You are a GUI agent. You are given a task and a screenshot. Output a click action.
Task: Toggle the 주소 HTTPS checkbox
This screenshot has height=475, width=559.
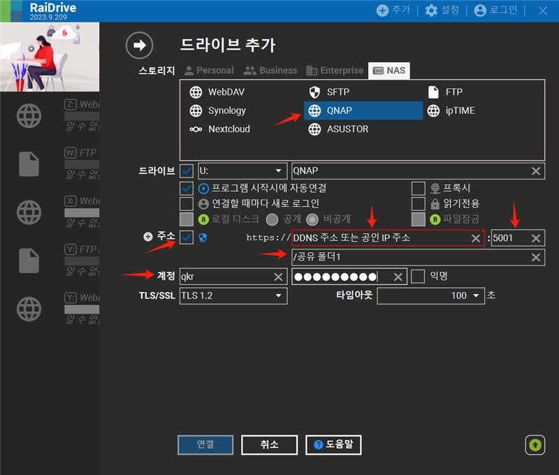[x=187, y=237]
